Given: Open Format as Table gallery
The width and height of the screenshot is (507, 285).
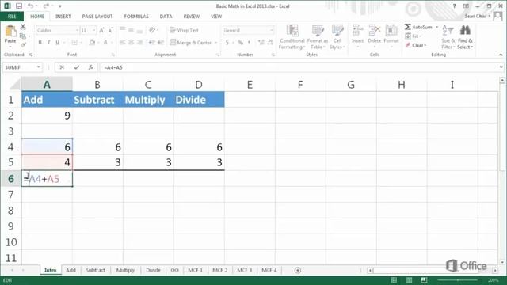Looking at the screenshot, I should (x=318, y=37).
